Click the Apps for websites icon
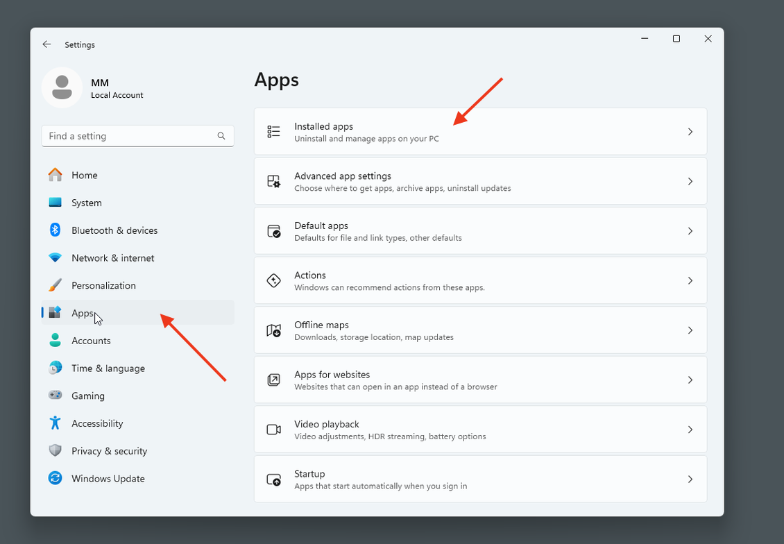The height and width of the screenshot is (544, 784). pyautogui.click(x=273, y=380)
